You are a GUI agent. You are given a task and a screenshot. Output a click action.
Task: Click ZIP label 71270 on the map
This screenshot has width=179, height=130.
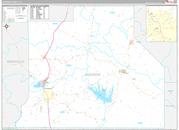[x=55, y=24]
